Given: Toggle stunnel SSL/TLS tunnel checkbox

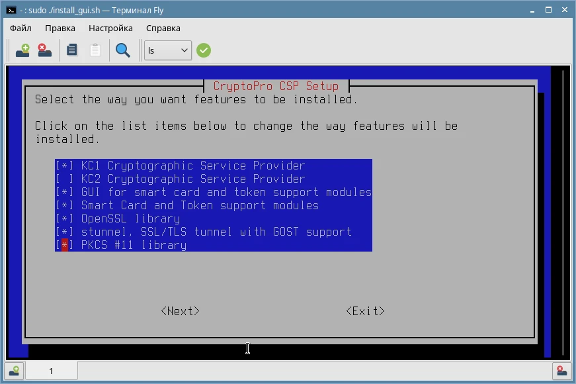Looking at the screenshot, I should tap(64, 232).
